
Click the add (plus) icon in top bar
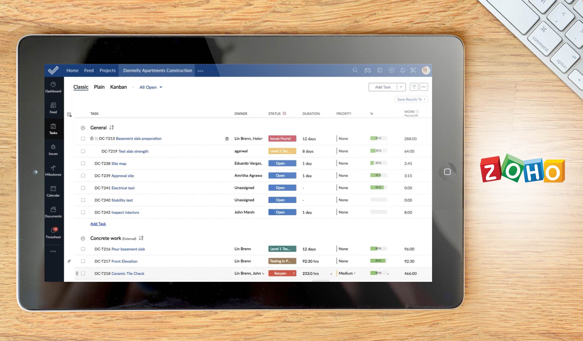tap(391, 70)
